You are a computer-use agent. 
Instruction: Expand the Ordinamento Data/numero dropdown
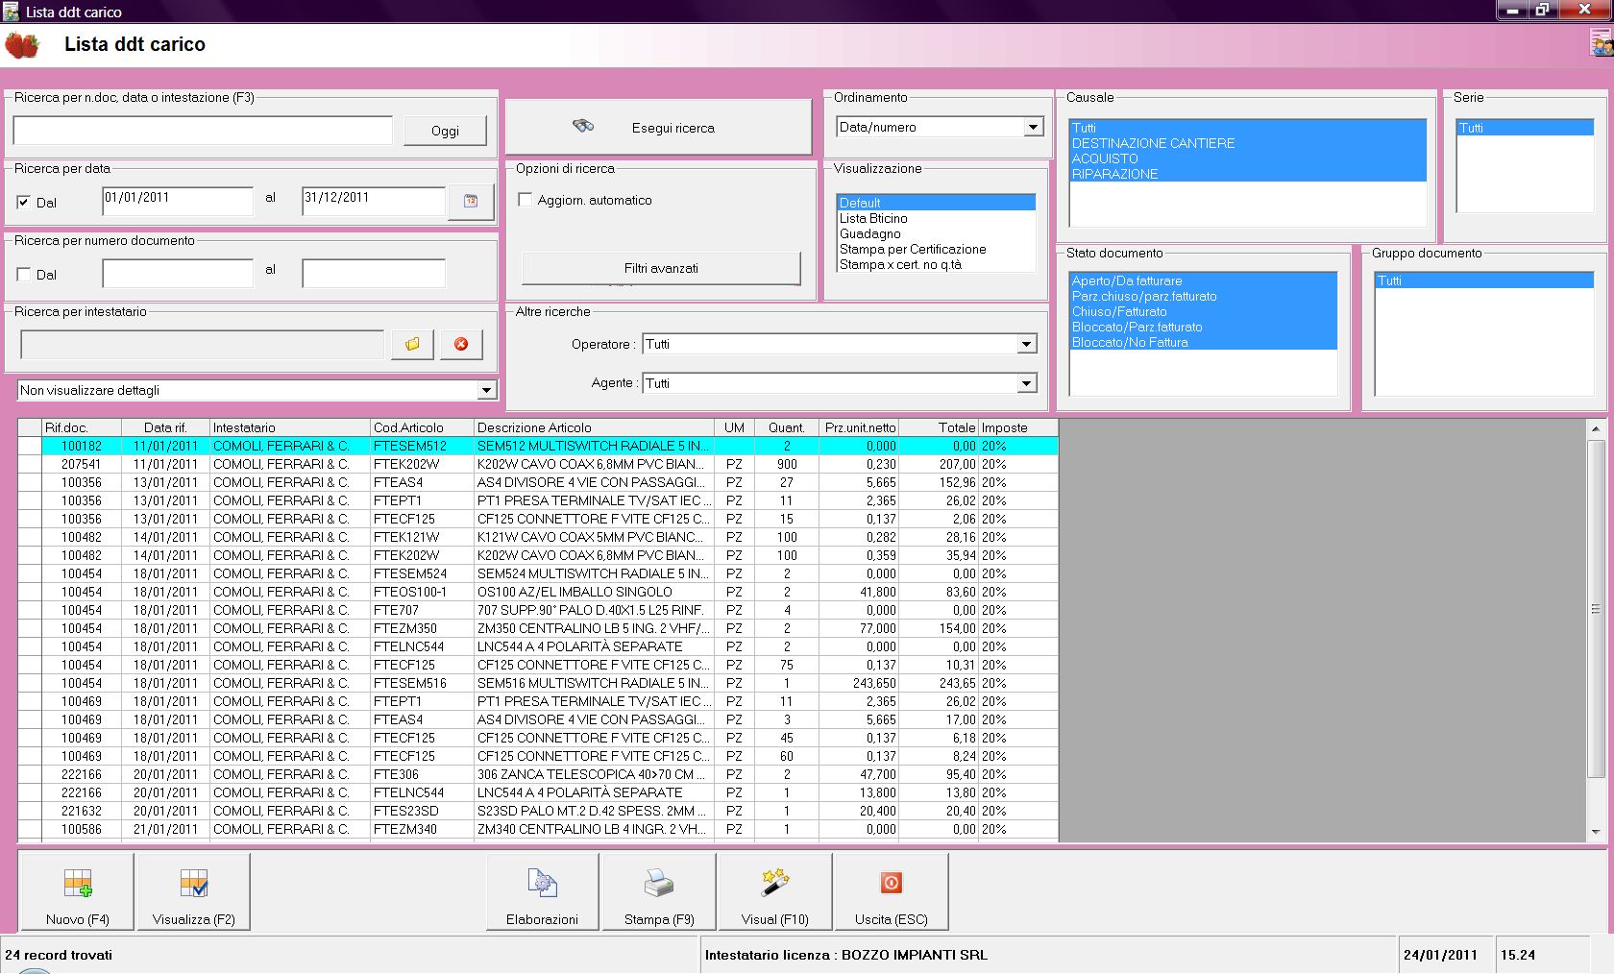pyautogui.click(x=1033, y=127)
